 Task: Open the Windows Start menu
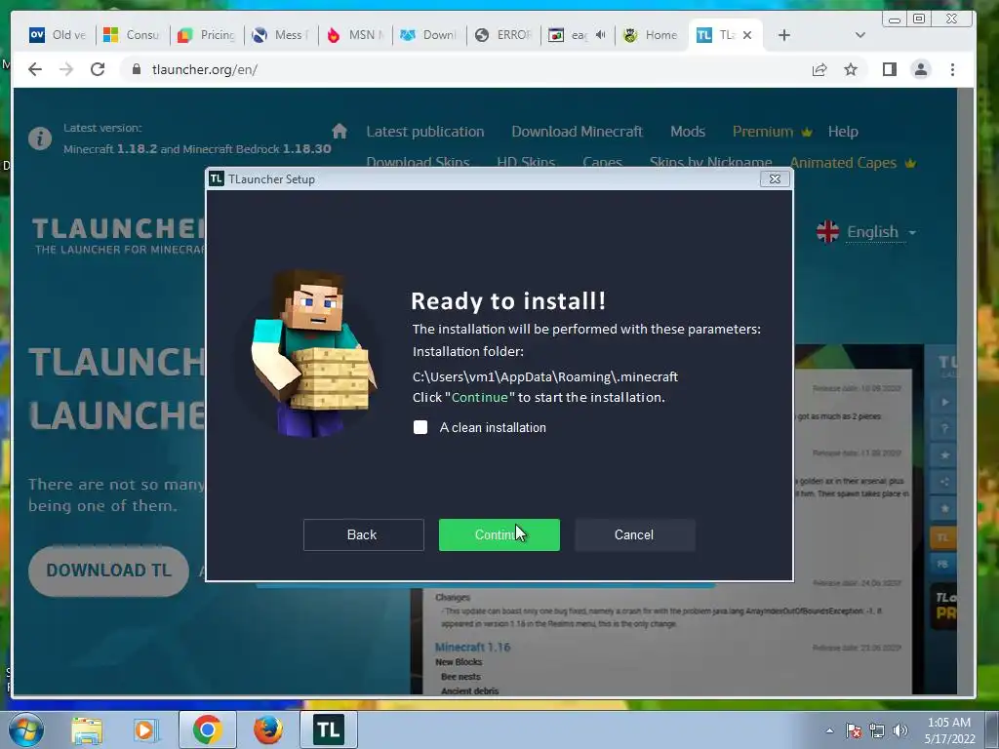coord(25,729)
